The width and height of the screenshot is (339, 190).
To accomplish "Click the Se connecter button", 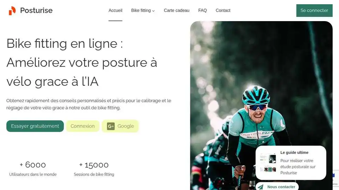I will point(314,10).
